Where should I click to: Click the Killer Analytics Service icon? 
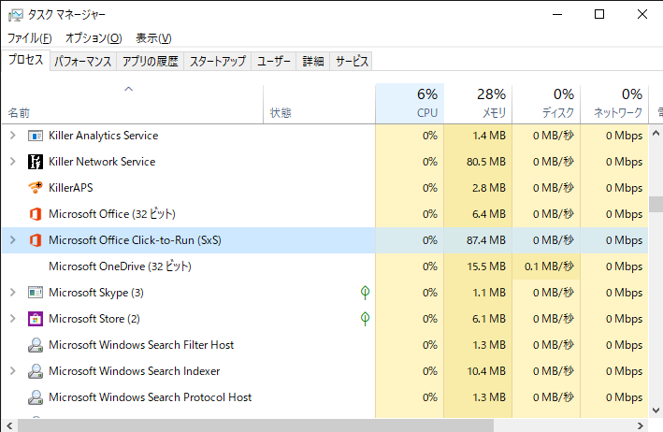36,136
